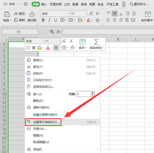
Task: Click the mini toolbar Merge icon
Action: click(x=83, y=42)
